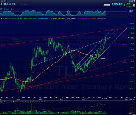This screenshot has height=115, width=136.
Task: Click the volume pane value marker on axis
Action: [131, 113]
